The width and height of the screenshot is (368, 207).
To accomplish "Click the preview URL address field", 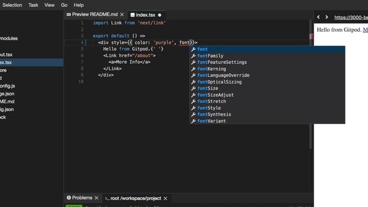I will coord(351,17).
